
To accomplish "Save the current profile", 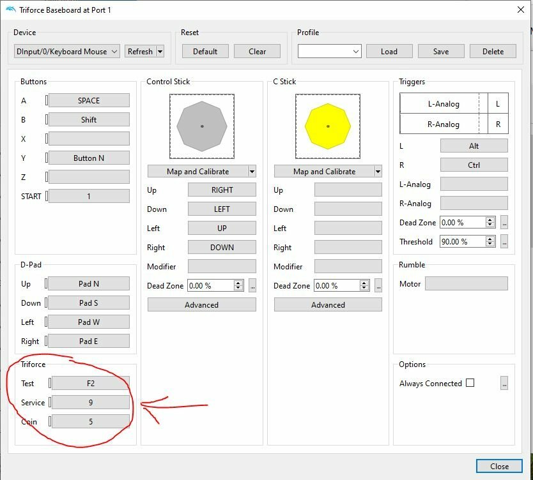I will point(441,51).
